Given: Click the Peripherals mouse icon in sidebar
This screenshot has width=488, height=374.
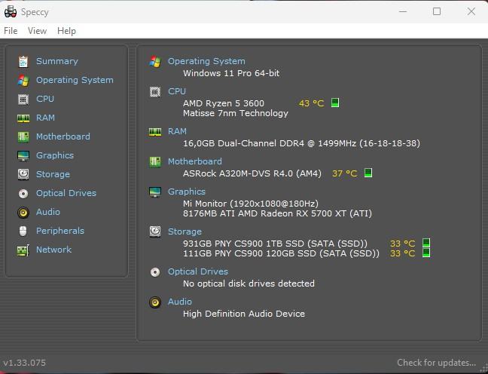Looking at the screenshot, I should [x=23, y=231].
